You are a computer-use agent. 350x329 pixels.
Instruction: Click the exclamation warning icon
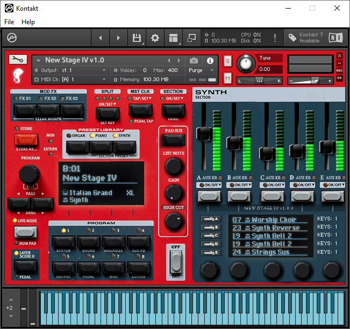[x=275, y=38]
